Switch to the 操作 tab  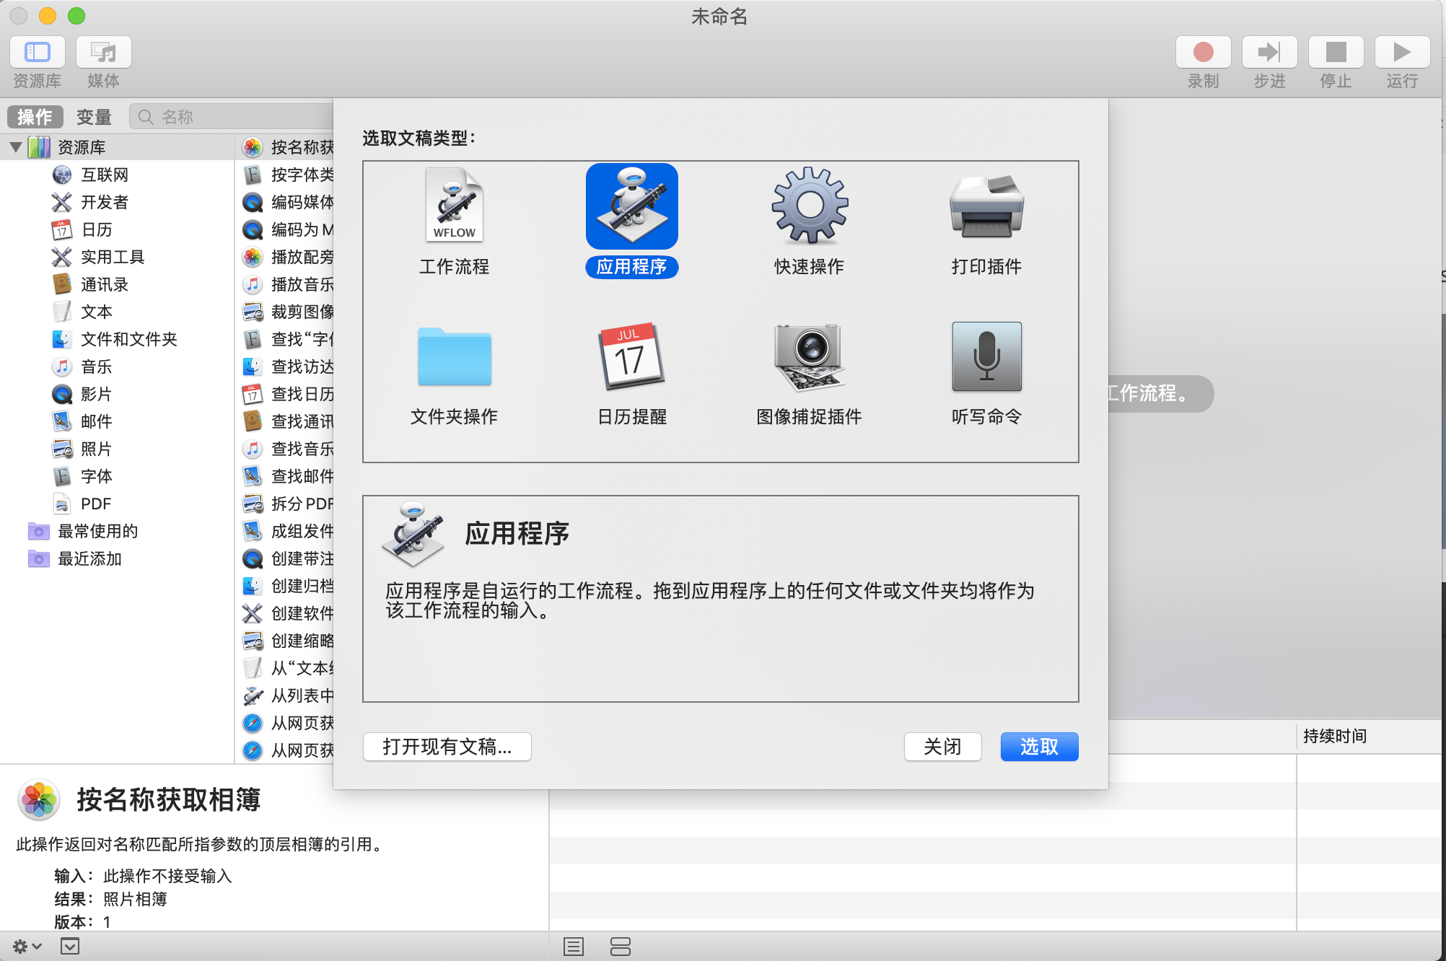click(35, 116)
